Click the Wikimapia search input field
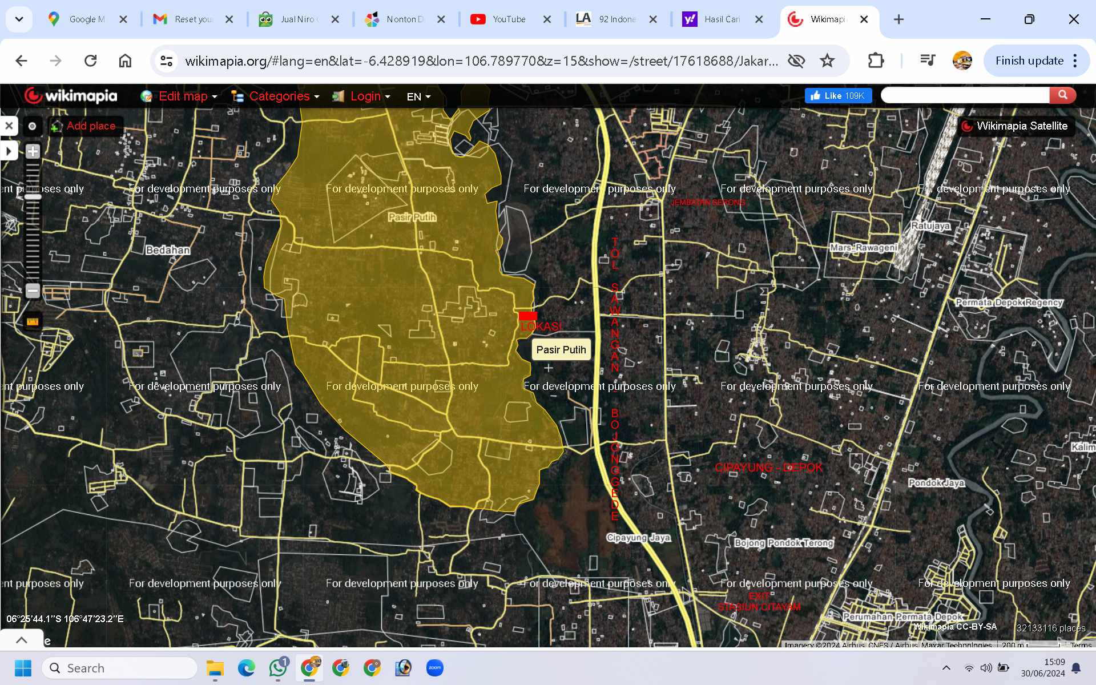Viewport: 1096px width, 685px height. click(965, 95)
